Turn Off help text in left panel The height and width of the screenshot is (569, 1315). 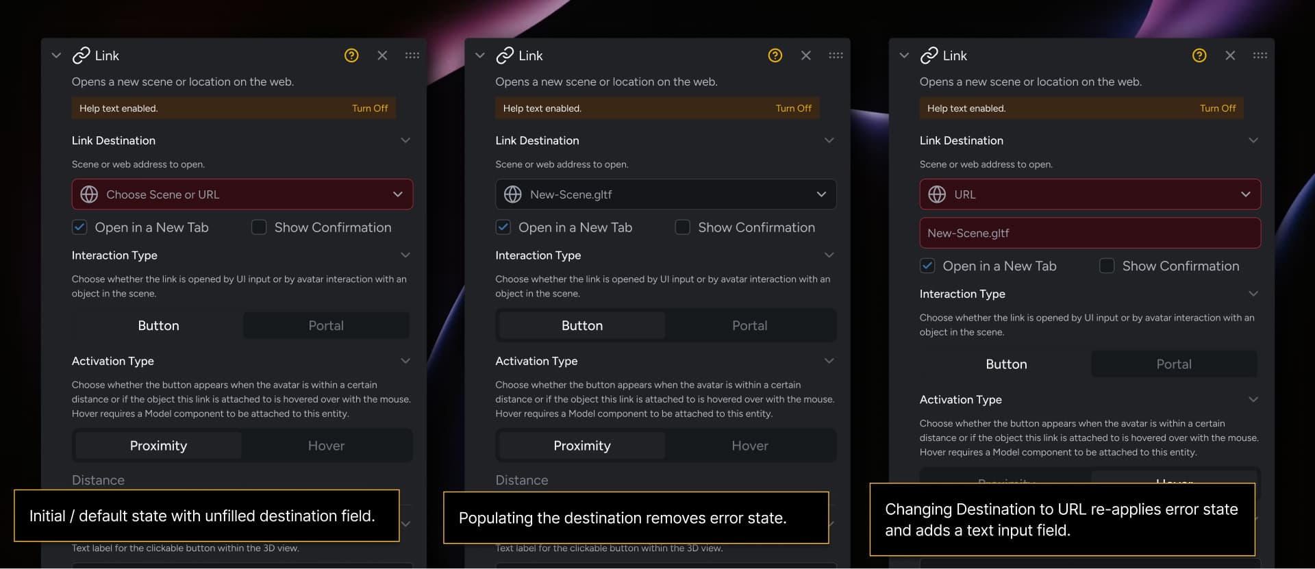pyautogui.click(x=370, y=108)
